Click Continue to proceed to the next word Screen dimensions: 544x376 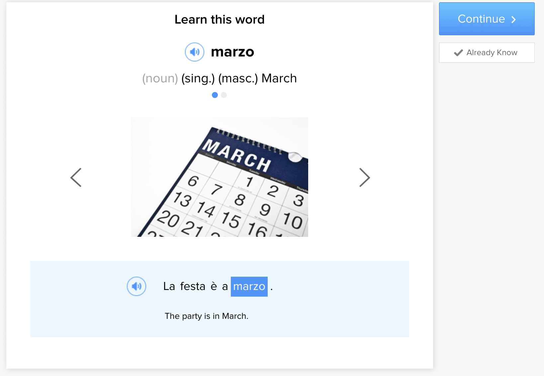pos(486,19)
